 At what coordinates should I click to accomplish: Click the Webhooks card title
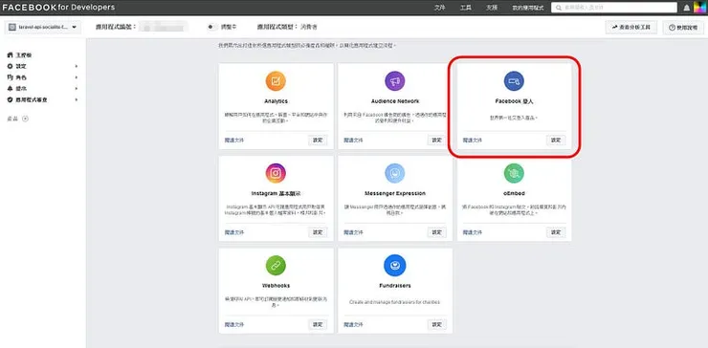point(276,286)
